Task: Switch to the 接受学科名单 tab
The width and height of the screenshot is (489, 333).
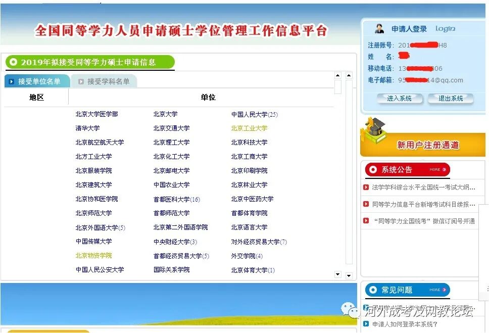Action: click(104, 82)
